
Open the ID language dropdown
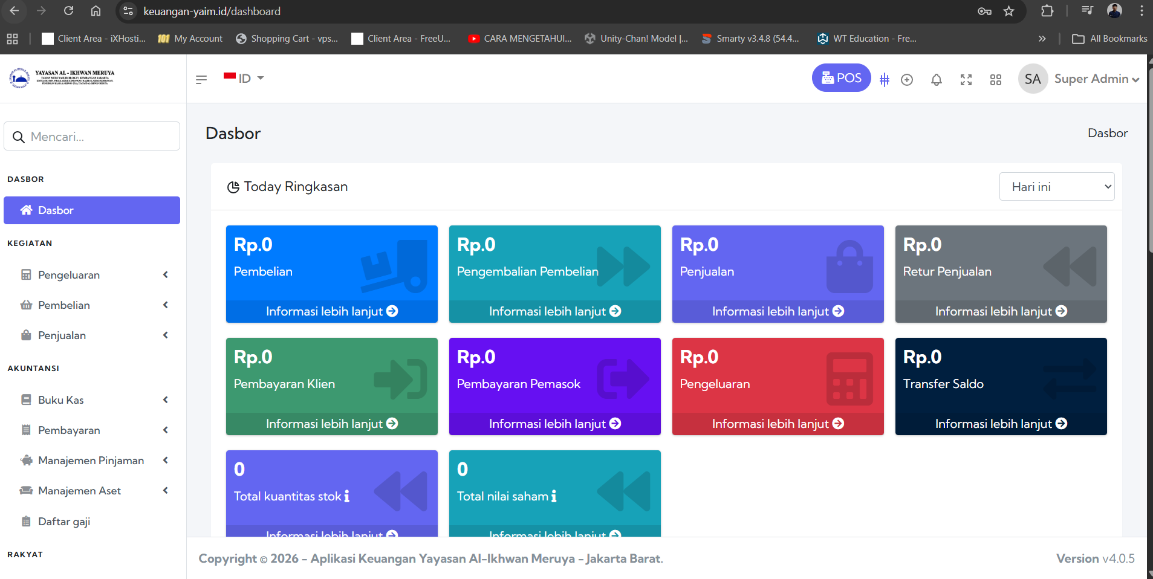point(244,79)
